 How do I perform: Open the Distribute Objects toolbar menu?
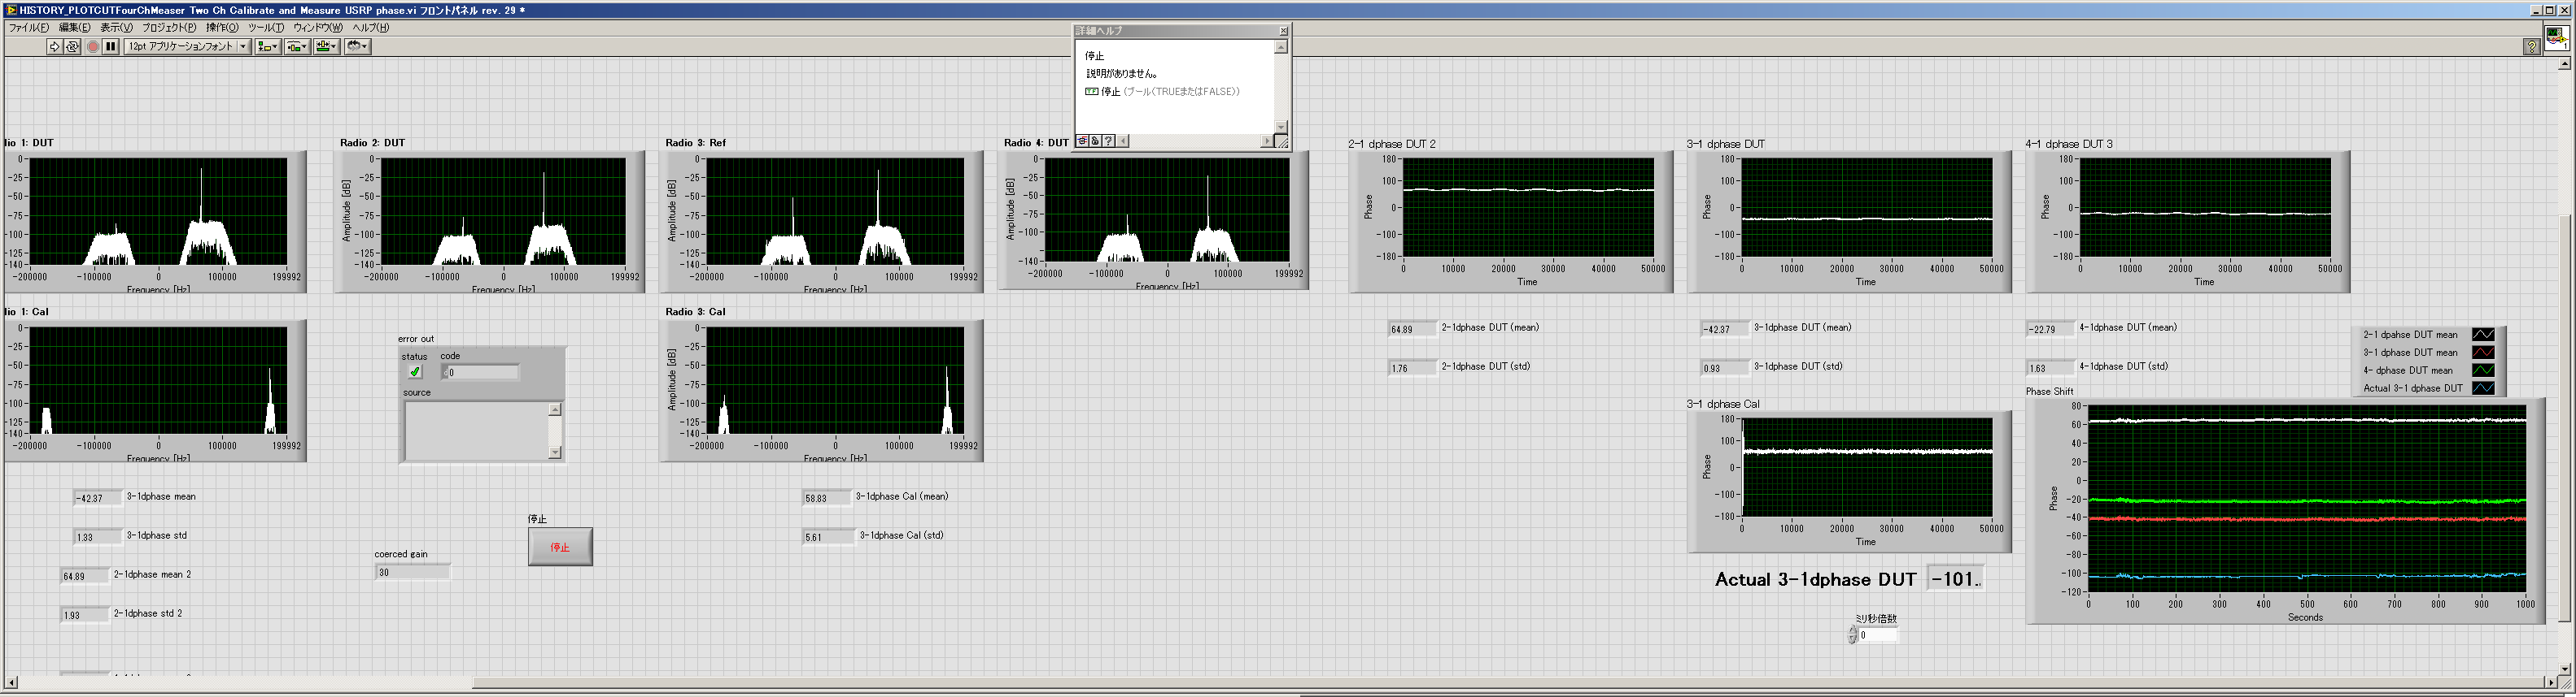coord(297,46)
